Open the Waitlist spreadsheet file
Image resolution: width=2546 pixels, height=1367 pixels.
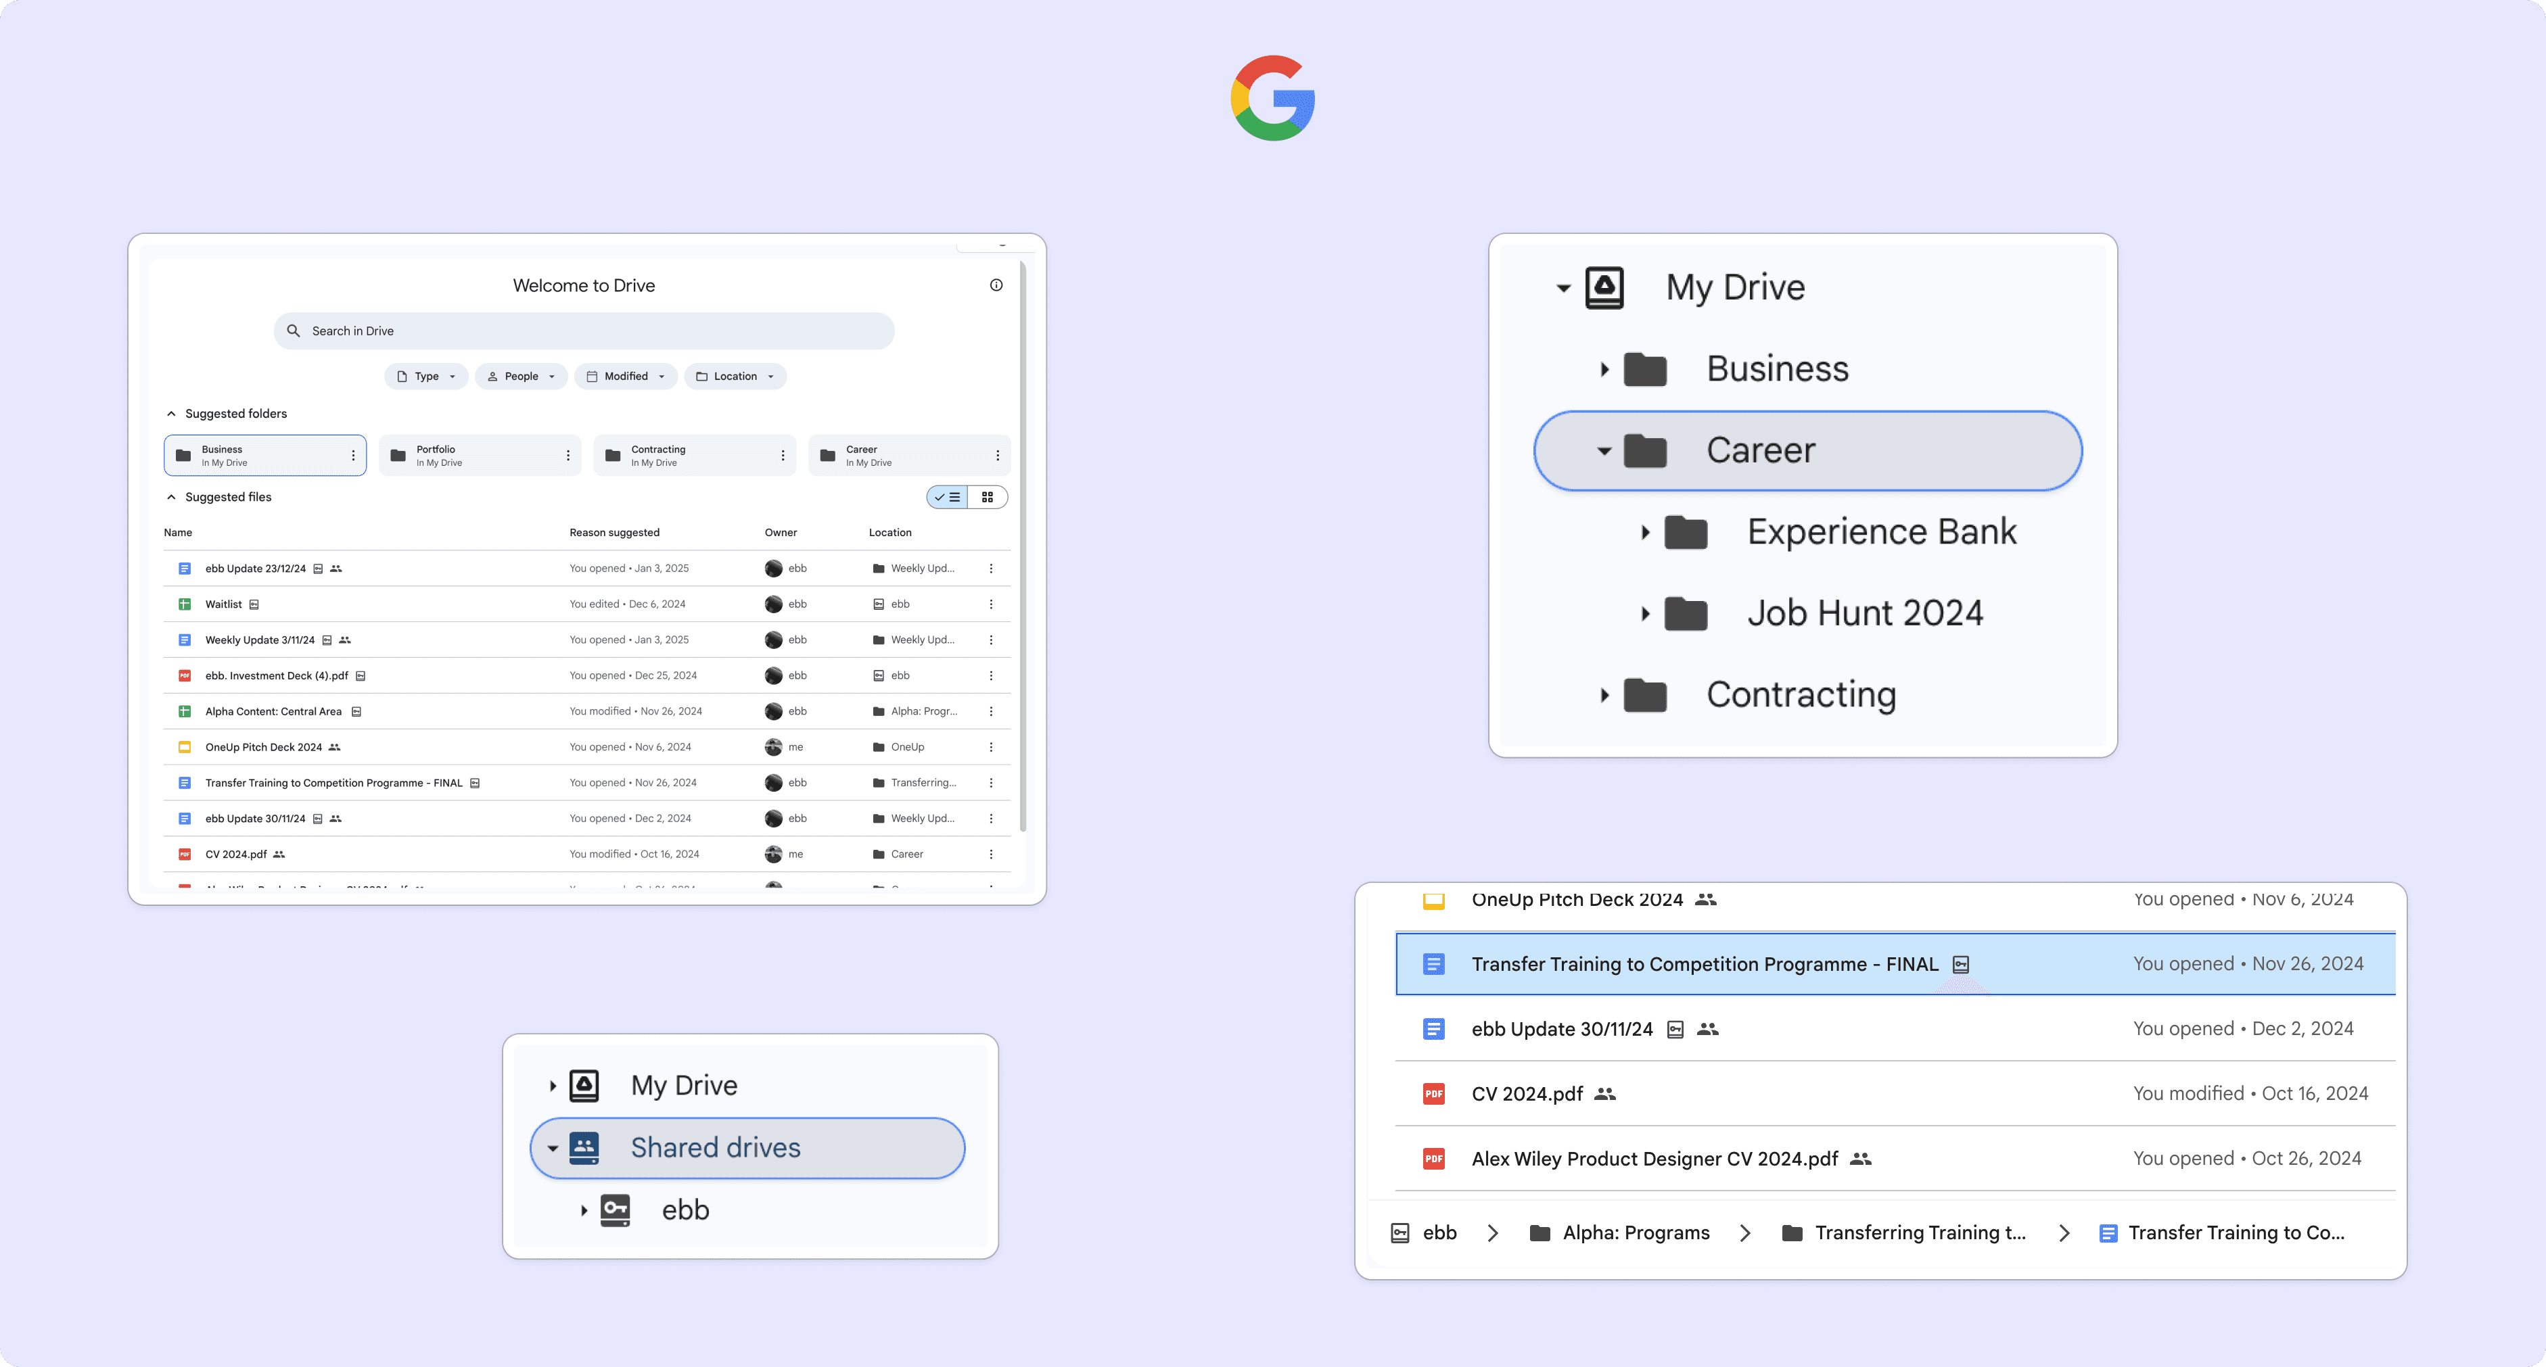coord(223,604)
